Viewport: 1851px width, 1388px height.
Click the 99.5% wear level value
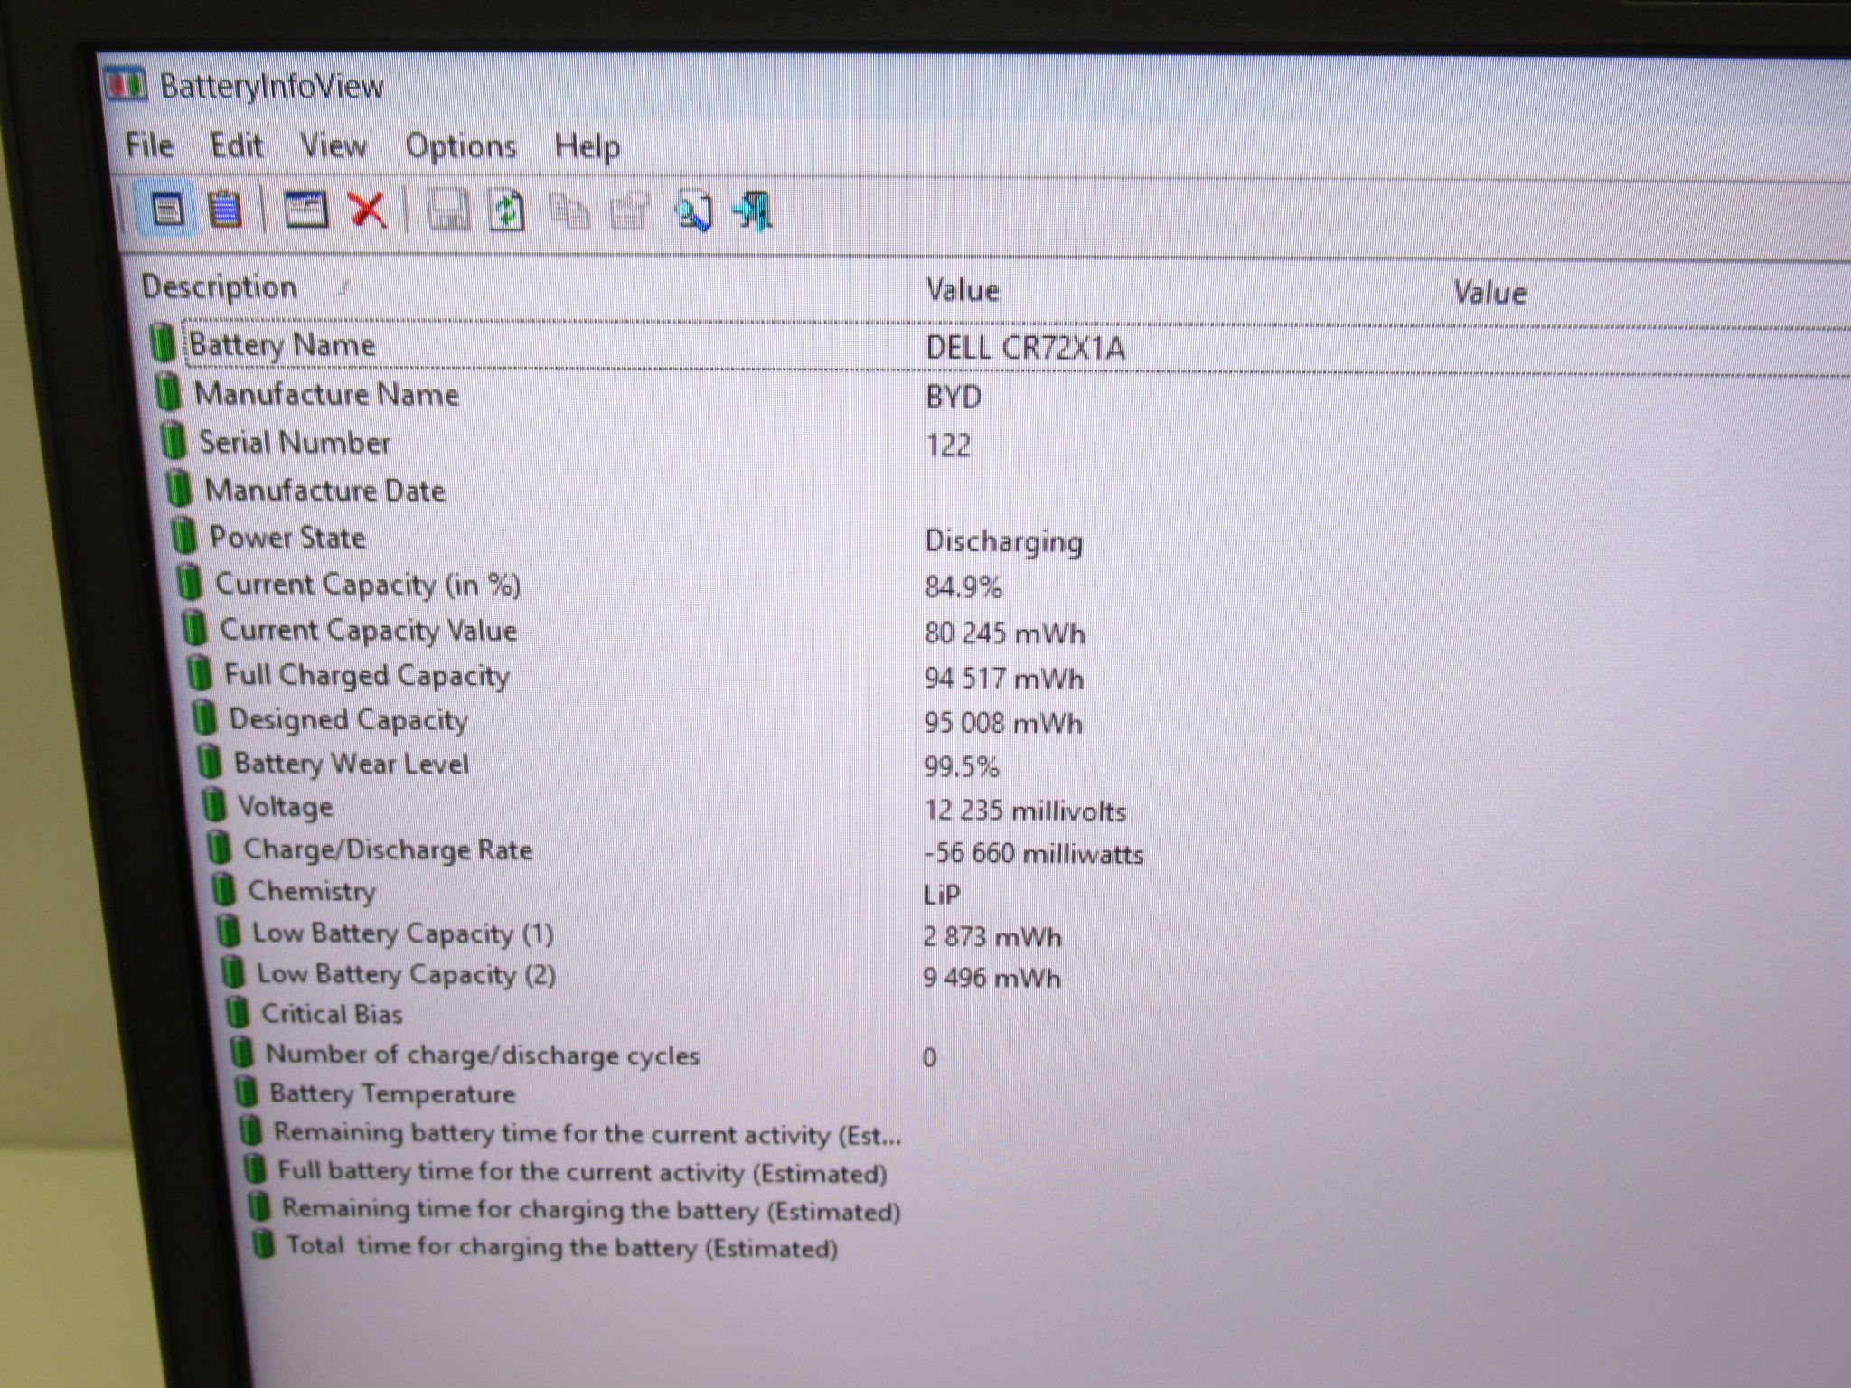click(961, 767)
